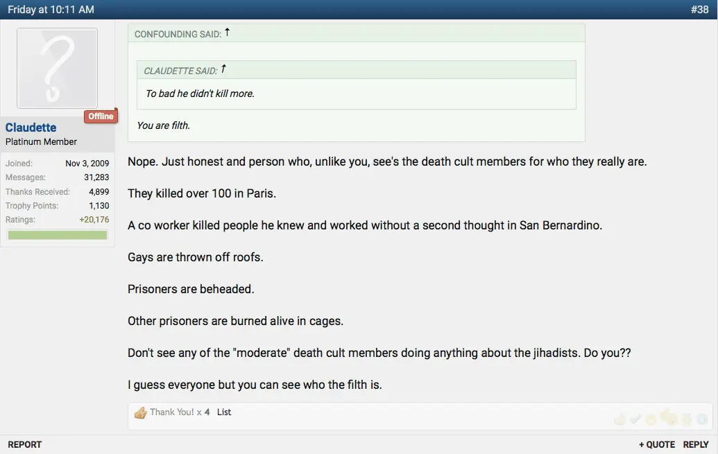This screenshot has height=454, width=718.
Task: Open the +20,176 Ratings value
Action: [94, 220]
